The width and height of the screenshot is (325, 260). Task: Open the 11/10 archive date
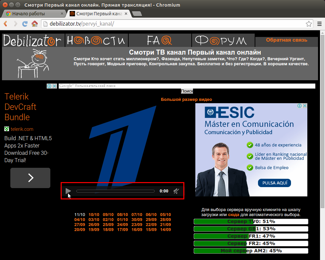[x=80, y=215]
